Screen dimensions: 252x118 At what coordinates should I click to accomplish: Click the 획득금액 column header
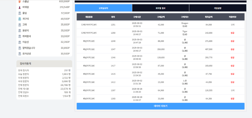tap(209, 17)
